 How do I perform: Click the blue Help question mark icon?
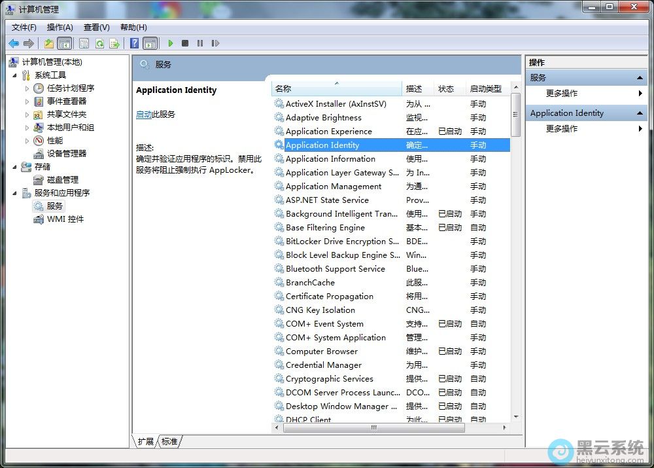(134, 43)
